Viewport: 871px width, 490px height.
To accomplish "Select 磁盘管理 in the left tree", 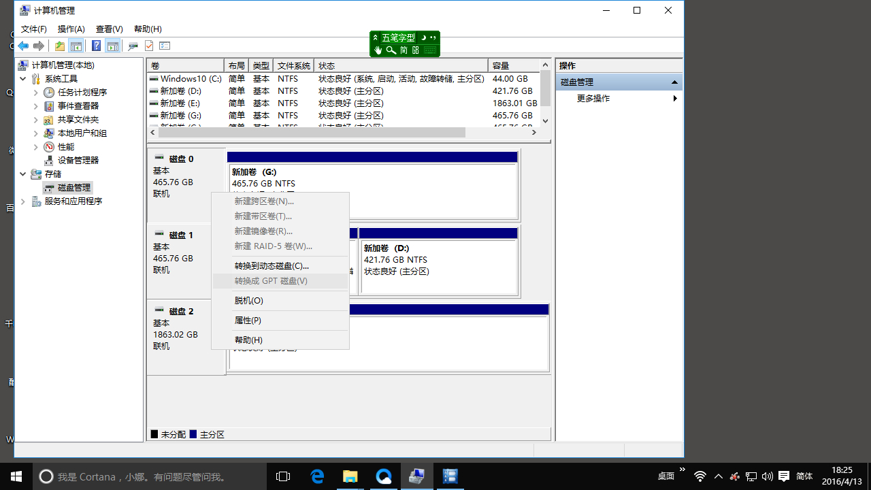I will point(74,188).
